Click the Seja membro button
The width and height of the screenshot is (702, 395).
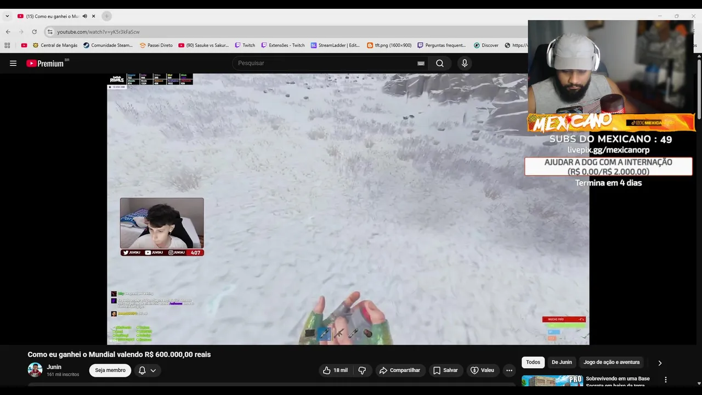pyautogui.click(x=110, y=370)
